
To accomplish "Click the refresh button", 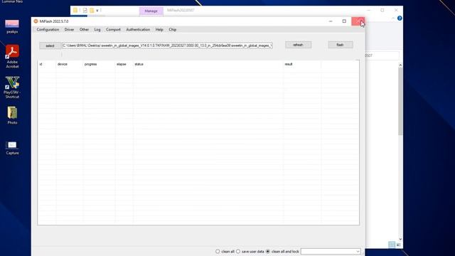I will click(x=298, y=45).
